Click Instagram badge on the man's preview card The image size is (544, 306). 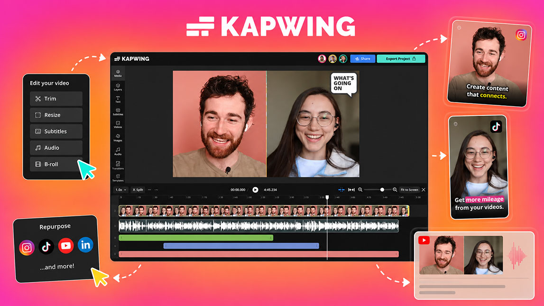point(521,35)
